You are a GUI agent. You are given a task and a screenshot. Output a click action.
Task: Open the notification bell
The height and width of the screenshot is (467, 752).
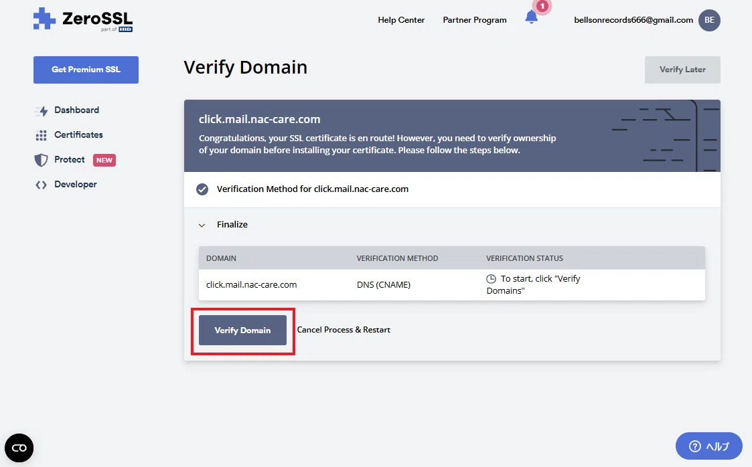[x=532, y=17]
